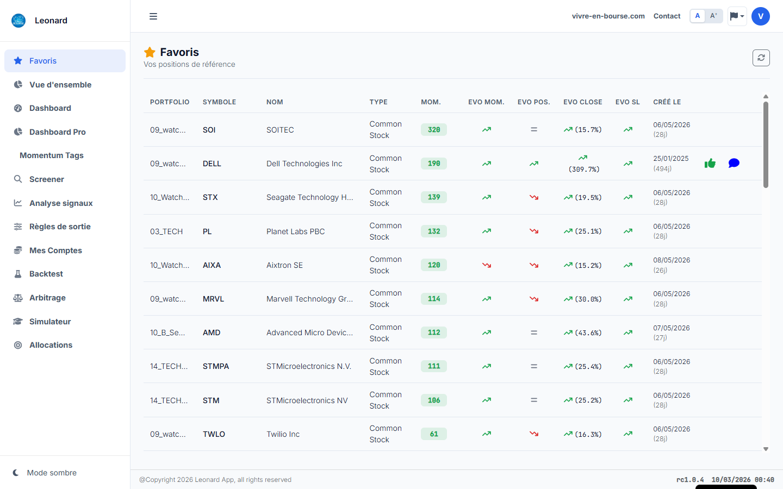Image resolution: width=783 pixels, height=489 pixels.
Task: Go to Dashboard Pro in the sidebar
Action: tap(65, 132)
